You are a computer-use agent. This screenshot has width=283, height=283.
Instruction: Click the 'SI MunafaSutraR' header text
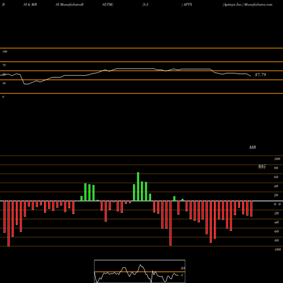[70, 5]
